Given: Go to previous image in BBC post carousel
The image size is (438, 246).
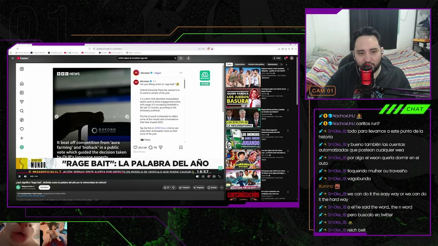Looking at the screenshot, I should 56,117.
